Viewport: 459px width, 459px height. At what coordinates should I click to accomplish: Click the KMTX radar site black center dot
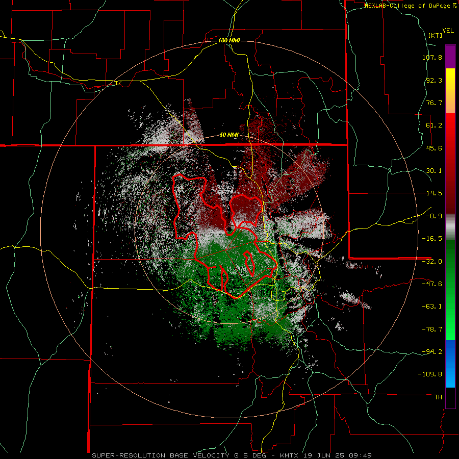point(229,229)
